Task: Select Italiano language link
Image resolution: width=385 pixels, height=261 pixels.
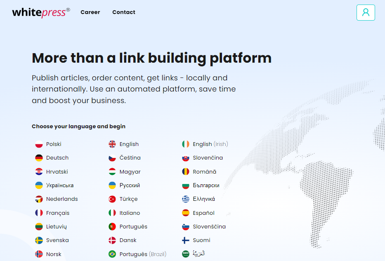Action: click(130, 213)
